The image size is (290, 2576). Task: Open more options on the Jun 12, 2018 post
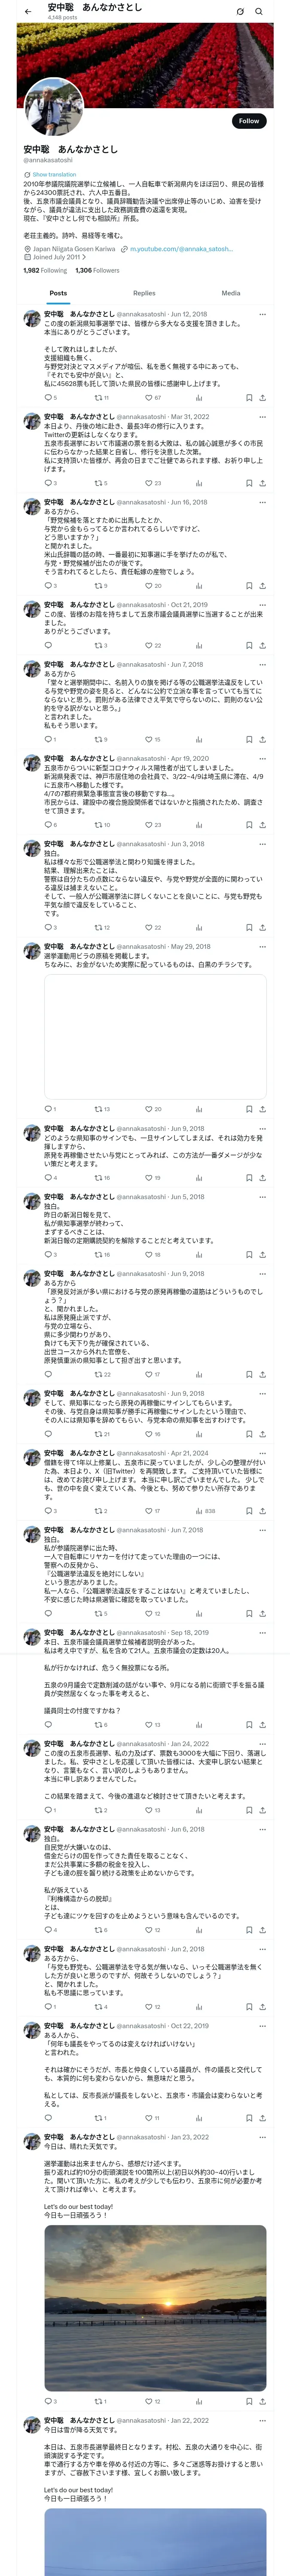[263, 314]
